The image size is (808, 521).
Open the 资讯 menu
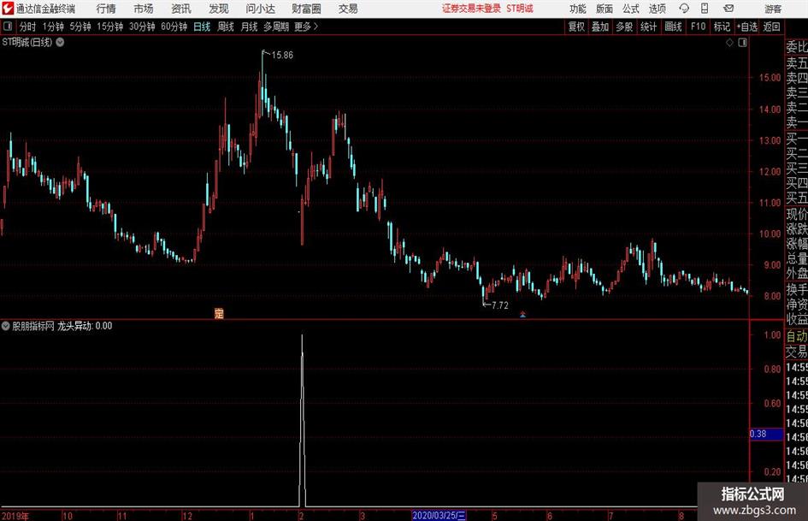181,9
